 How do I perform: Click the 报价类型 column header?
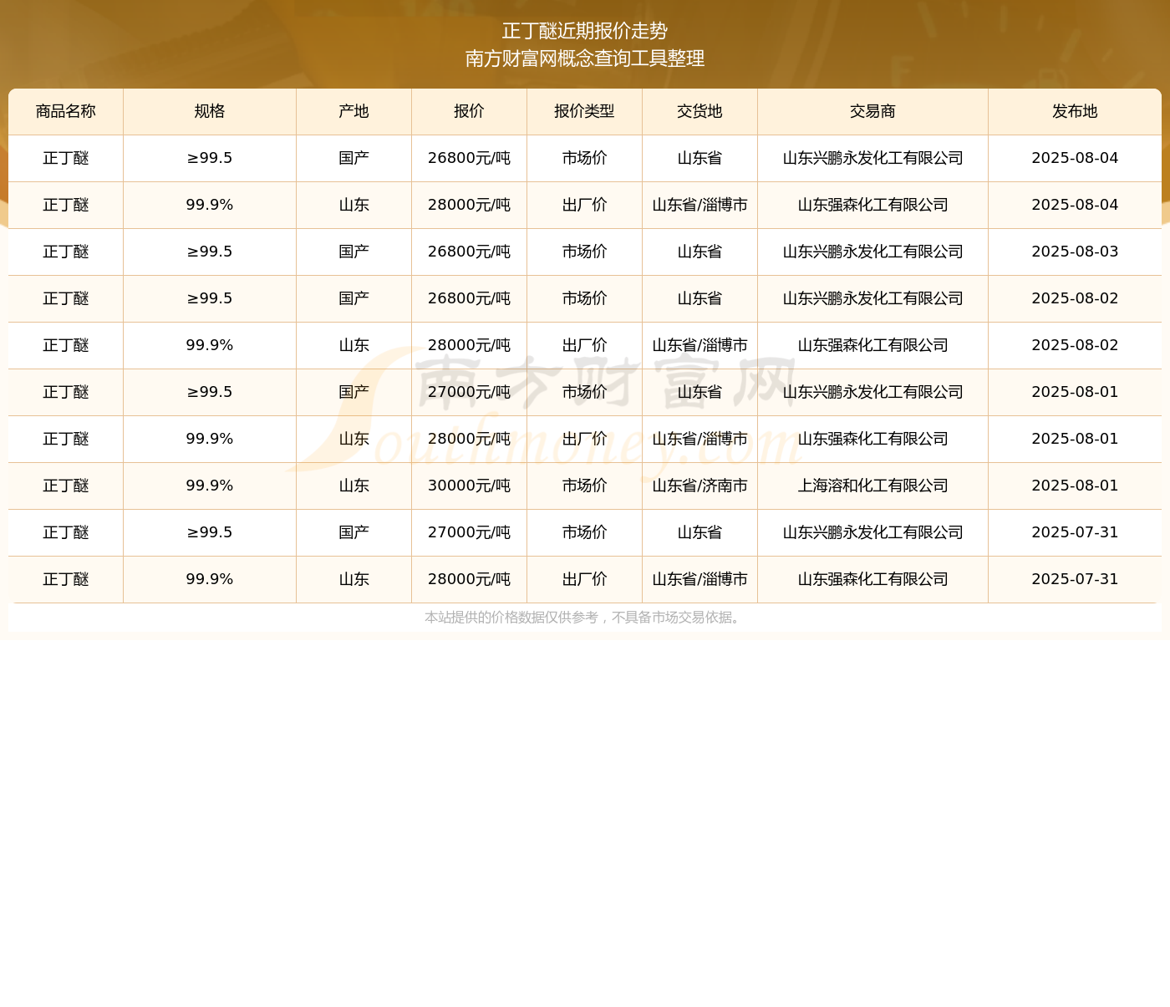pyautogui.click(x=584, y=111)
